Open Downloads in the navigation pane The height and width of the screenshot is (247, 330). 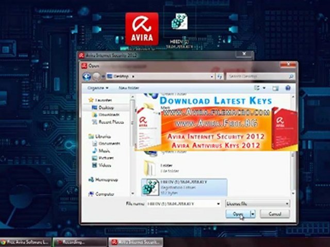coord(106,115)
